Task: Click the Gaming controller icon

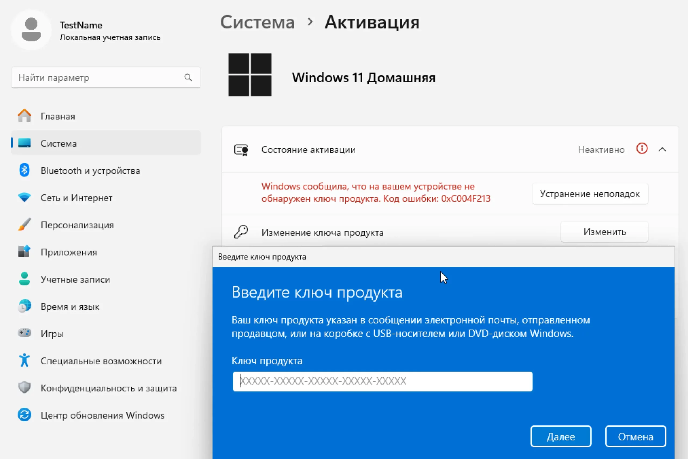Action: pyautogui.click(x=24, y=333)
